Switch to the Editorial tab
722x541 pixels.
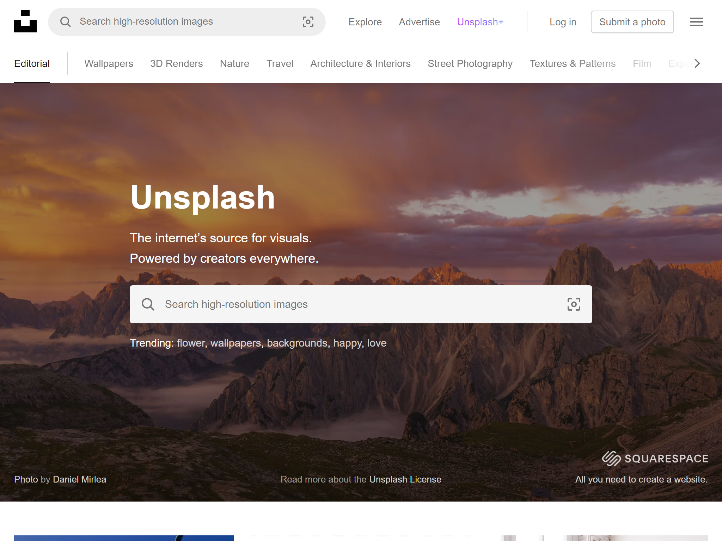(x=32, y=64)
